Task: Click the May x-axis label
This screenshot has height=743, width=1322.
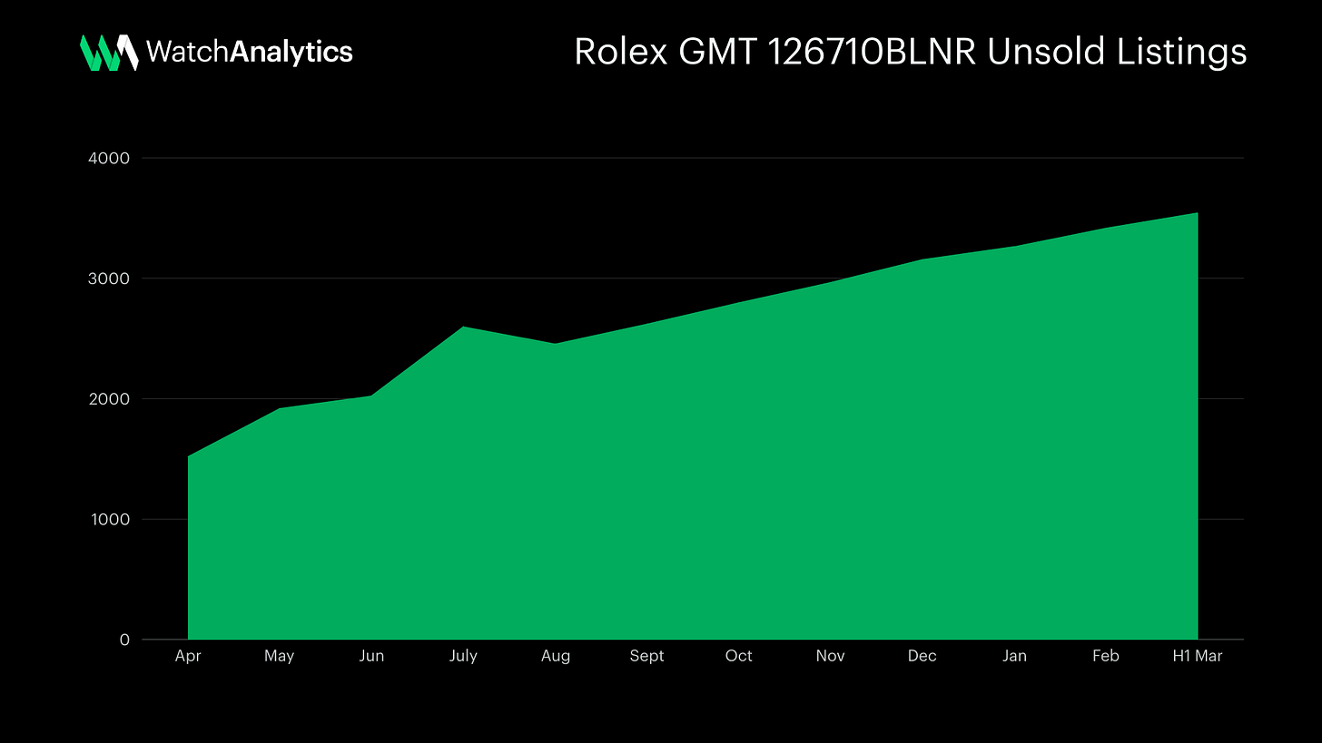Action: click(x=280, y=657)
